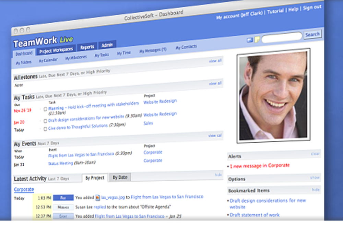This screenshot has height=227, width=343.
Task: Open the Dashboard tab
Action: coord(24,54)
